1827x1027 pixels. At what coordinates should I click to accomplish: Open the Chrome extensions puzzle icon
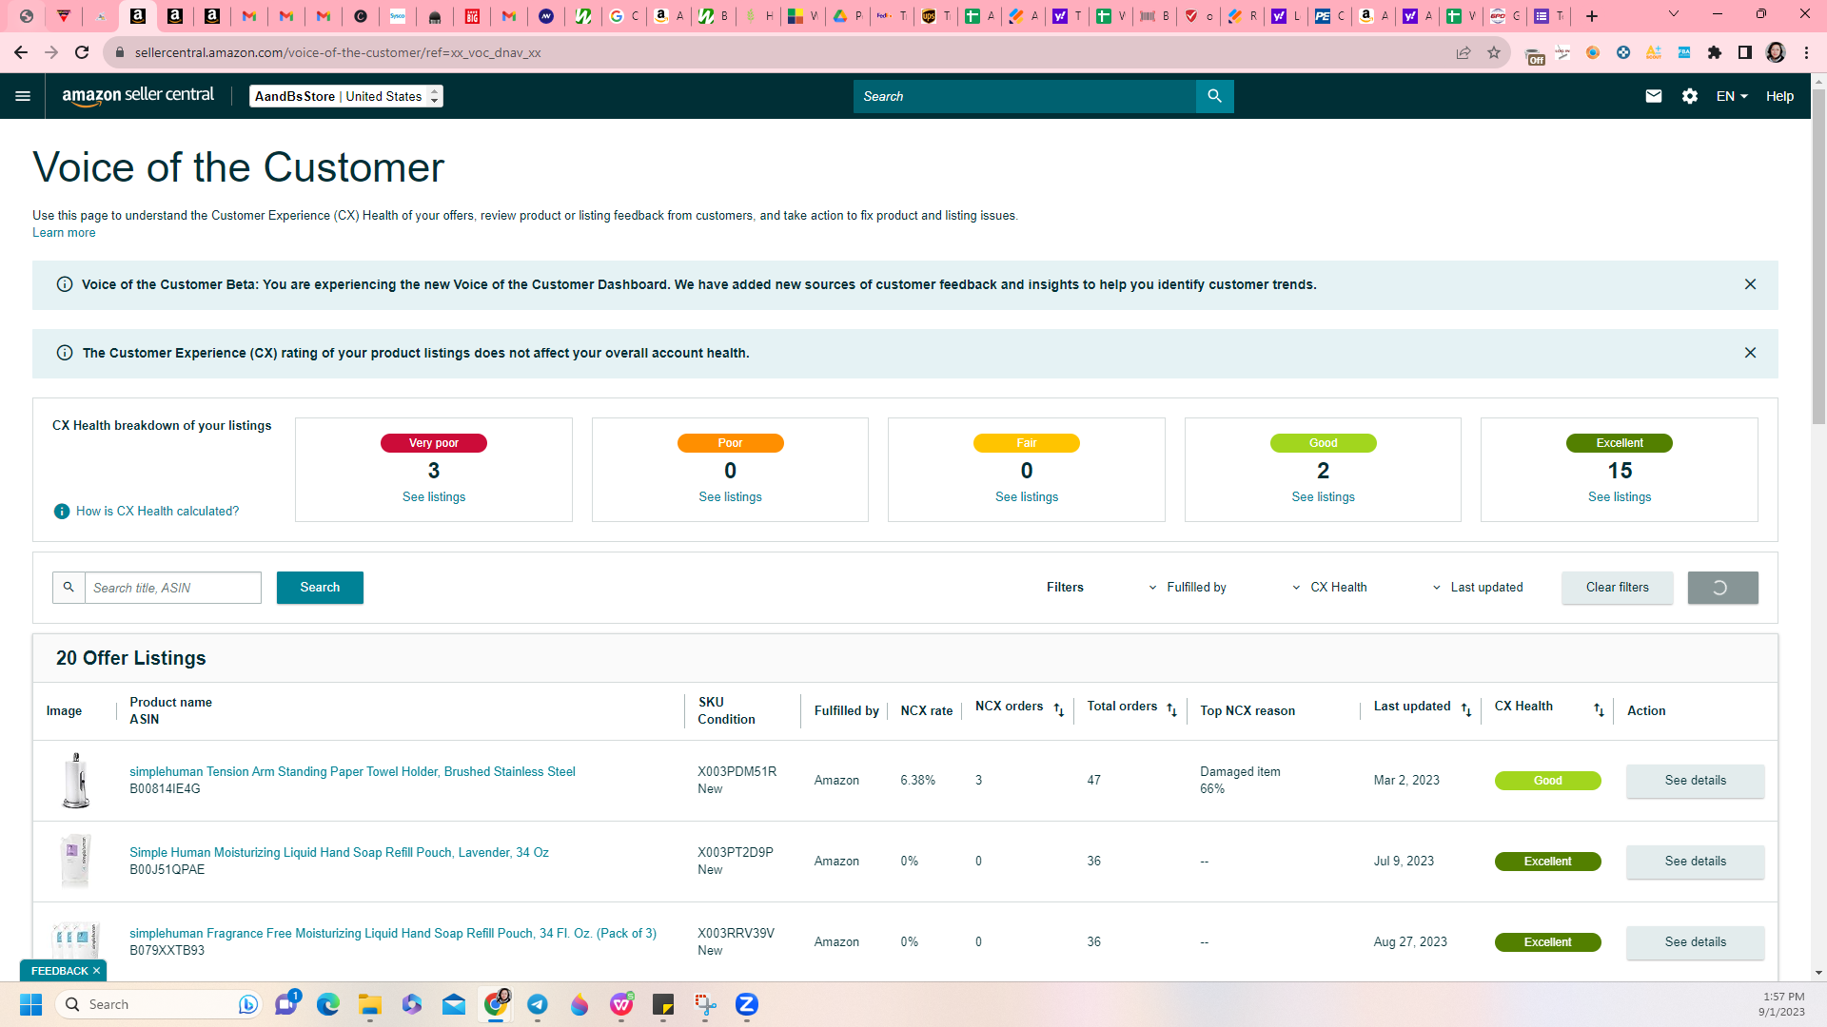coord(1715,52)
